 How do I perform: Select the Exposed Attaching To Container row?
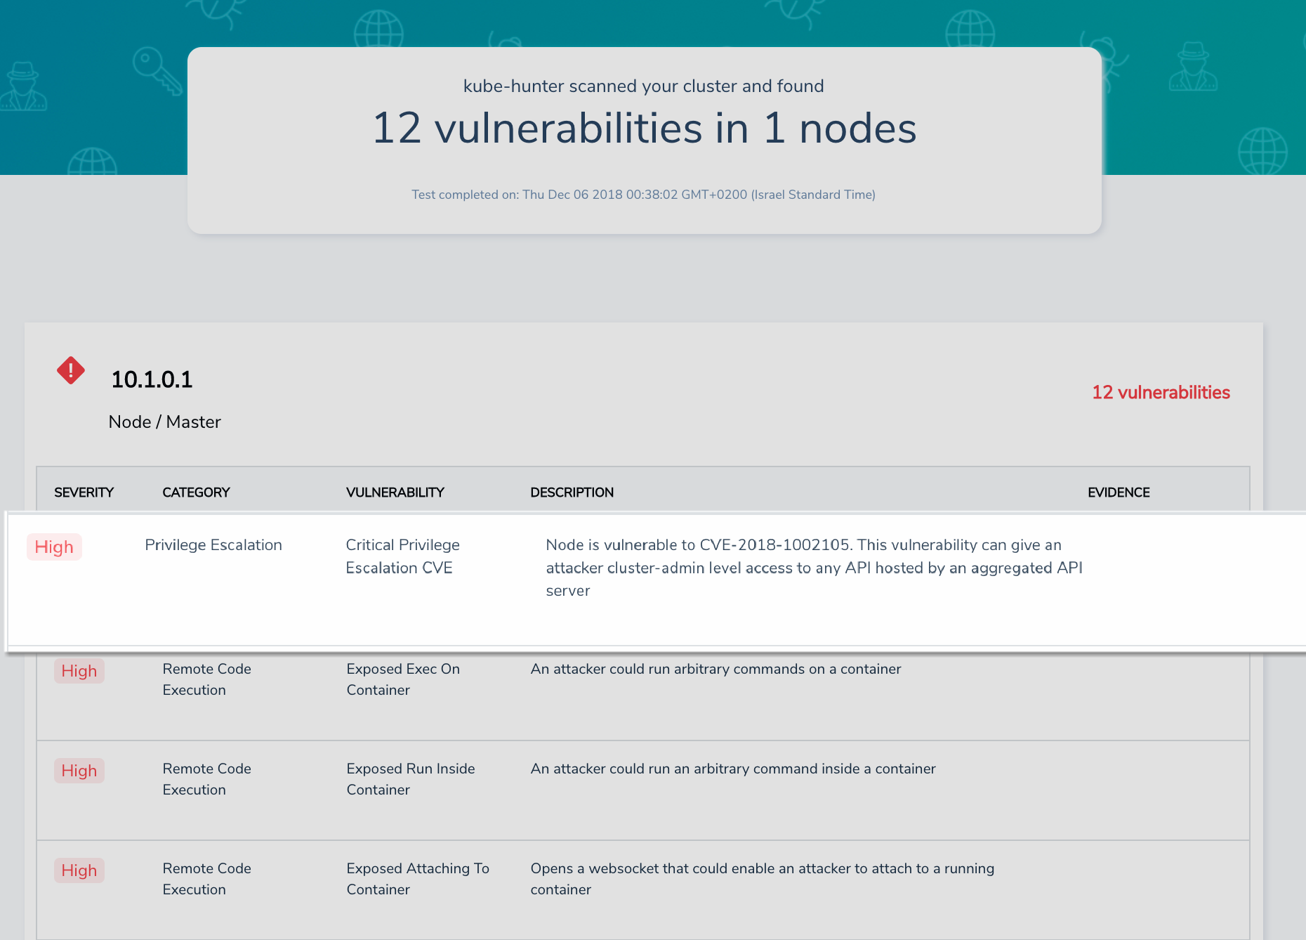coord(643,890)
